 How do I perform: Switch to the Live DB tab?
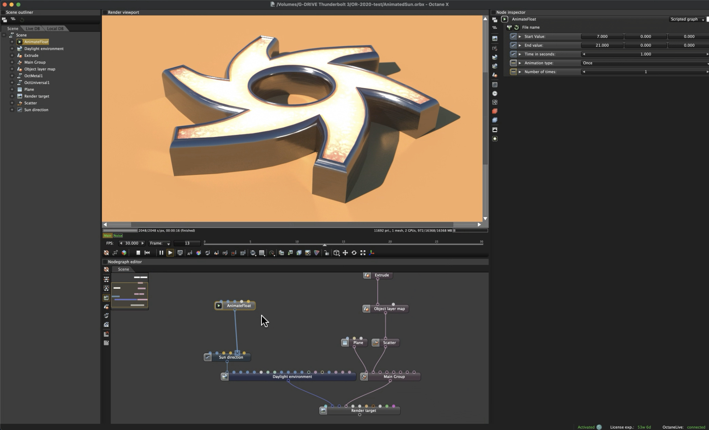pyautogui.click(x=33, y=29)
